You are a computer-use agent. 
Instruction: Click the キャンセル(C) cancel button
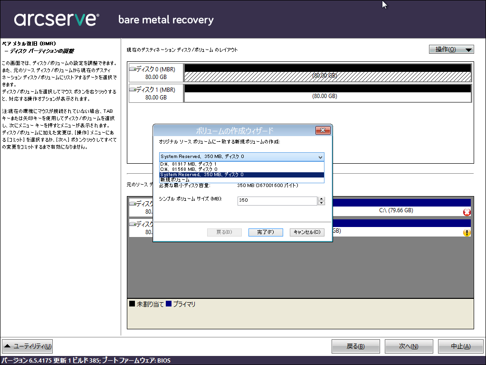click(x=307, y=232)
